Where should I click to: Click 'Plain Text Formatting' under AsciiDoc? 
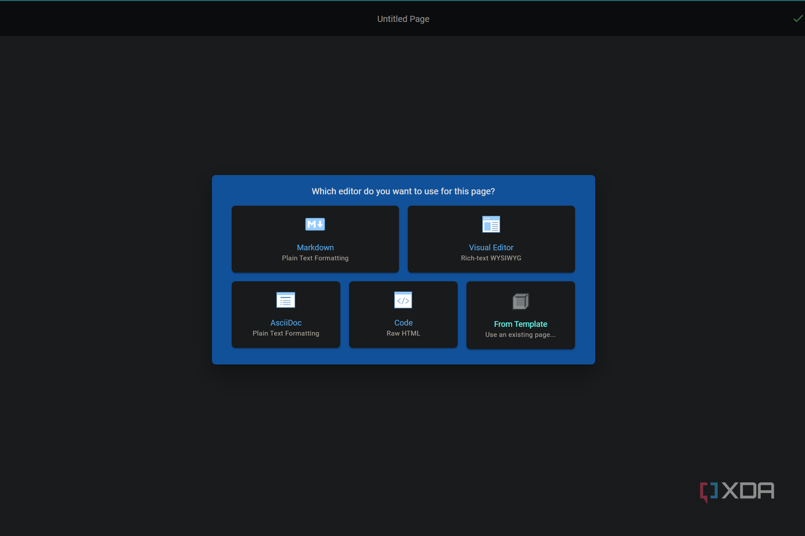286,333
